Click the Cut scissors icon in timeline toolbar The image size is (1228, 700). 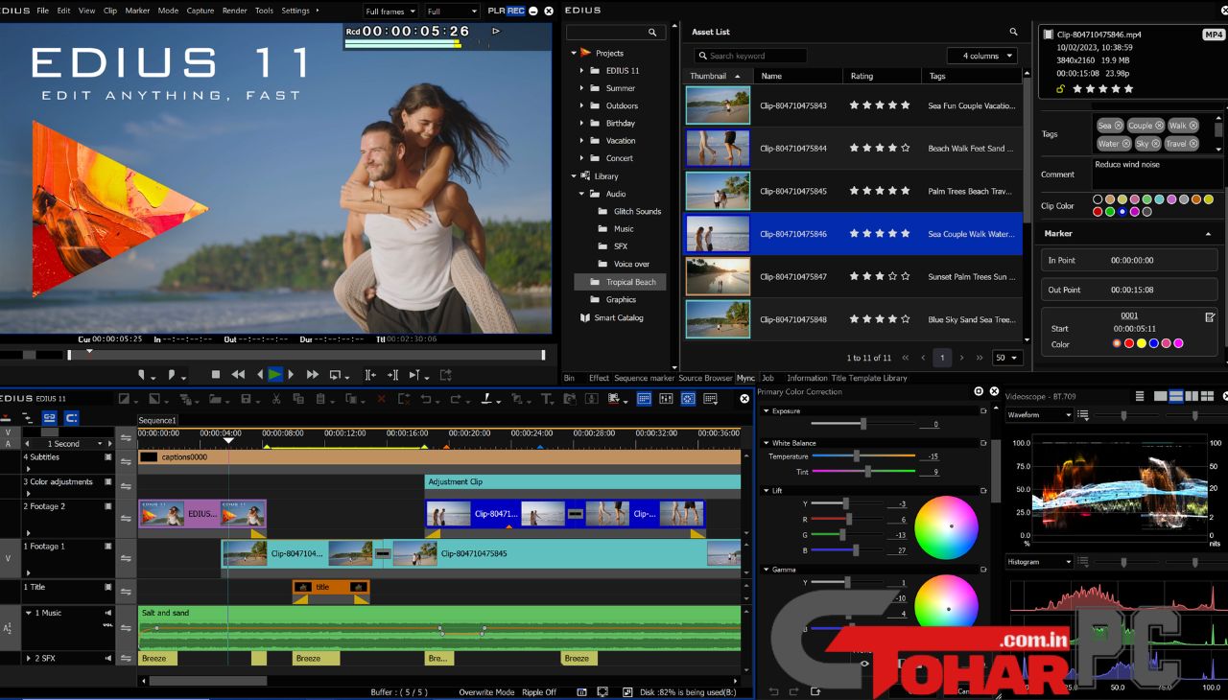coord(276,399)
